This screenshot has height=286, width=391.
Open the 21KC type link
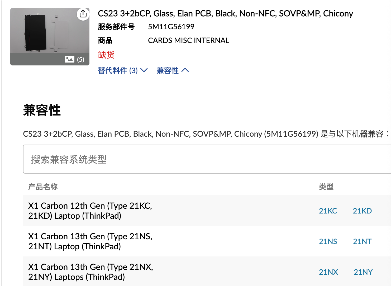point(328,211)
